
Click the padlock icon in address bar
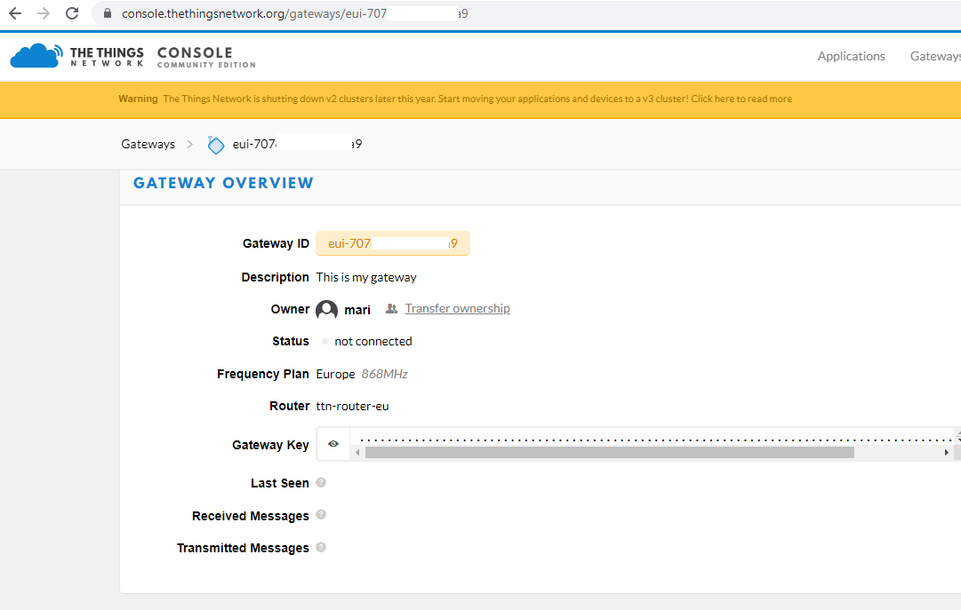click(108, 13)
